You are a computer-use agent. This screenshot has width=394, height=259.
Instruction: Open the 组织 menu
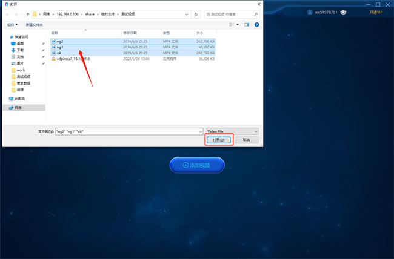(12, 25)
